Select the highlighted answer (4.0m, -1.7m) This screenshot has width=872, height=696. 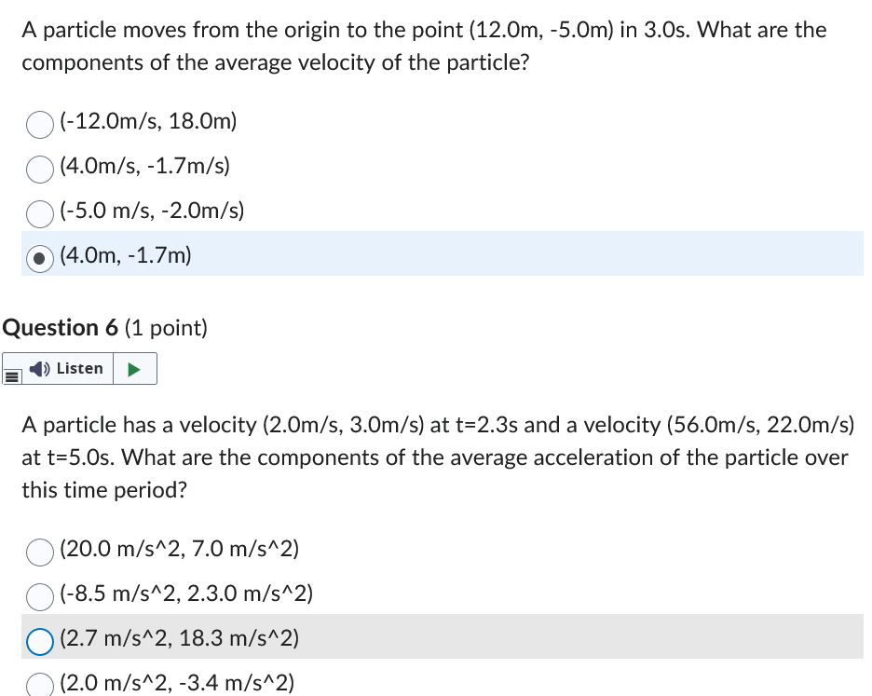click(39, 258)
